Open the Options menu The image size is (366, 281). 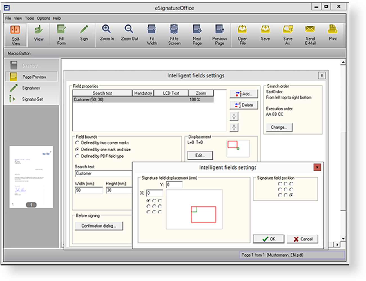pyautogui.click(x=43, y=18)
